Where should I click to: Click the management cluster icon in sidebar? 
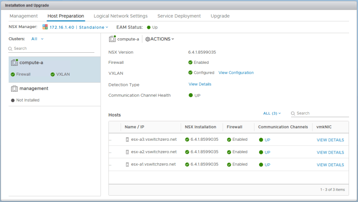pos(14,88)
